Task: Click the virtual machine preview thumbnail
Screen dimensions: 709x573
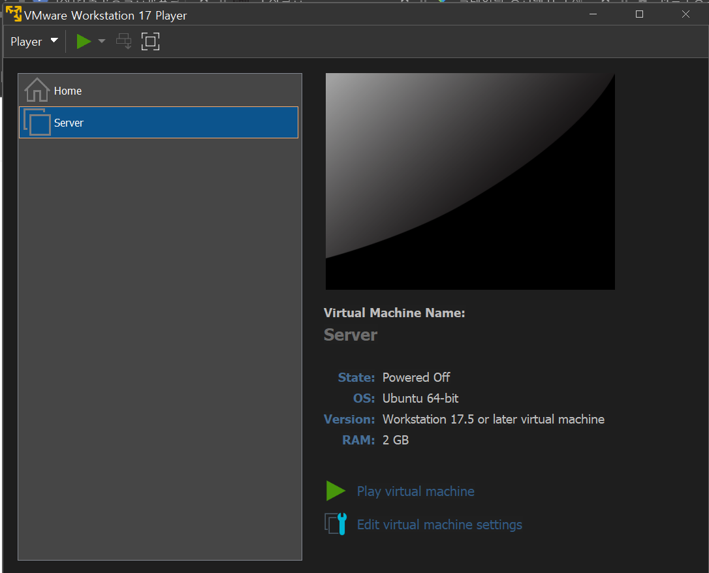Action: [470, 181]
